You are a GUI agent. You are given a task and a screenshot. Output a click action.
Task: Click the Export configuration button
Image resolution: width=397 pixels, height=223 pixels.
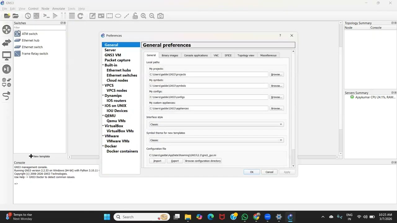coord(175,161)
